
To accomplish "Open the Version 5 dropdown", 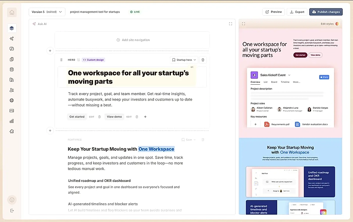I will pyautogui.click(x=47, y=12).
